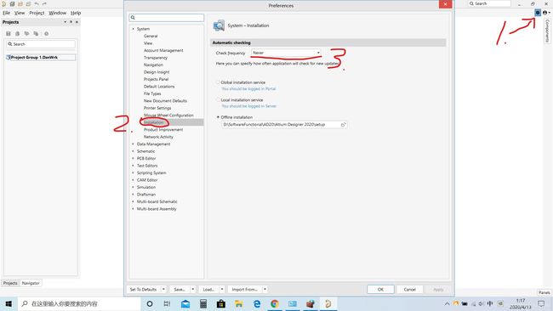Open the Window menu
The height and width of the screenshot is (311, 553).
(x=58, y=13)
